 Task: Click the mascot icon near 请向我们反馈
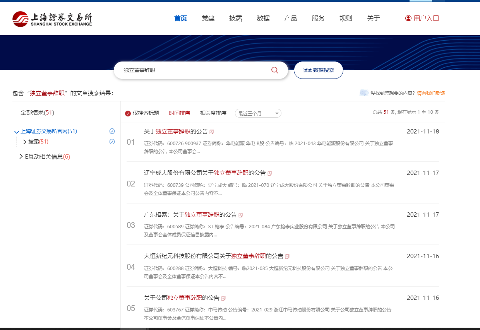[364, 93]
